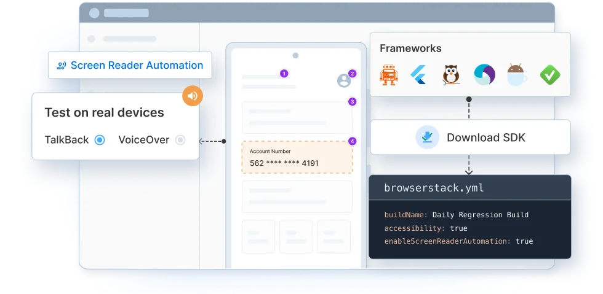Image resolution: width=603 pixels, height=294 pixels.
Task: Click the Test on real devices heading
Action: click(x=104, y=112)
